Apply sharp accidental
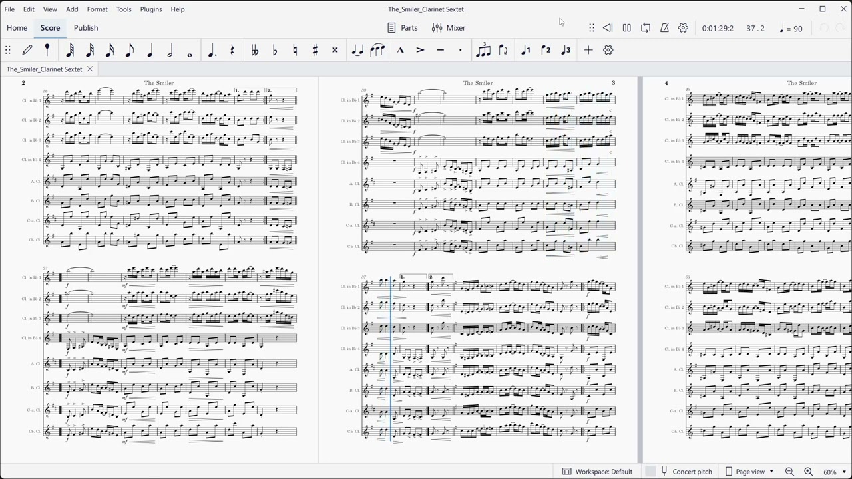The image size is (852, 479). [x=315, y=50]
